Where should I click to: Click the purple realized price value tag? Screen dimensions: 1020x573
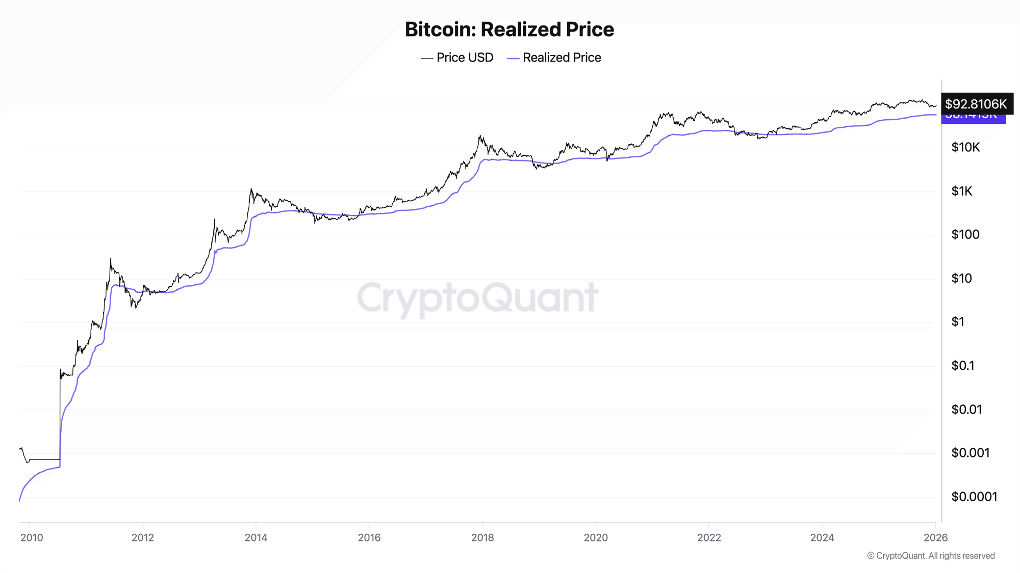click(973, 119)
